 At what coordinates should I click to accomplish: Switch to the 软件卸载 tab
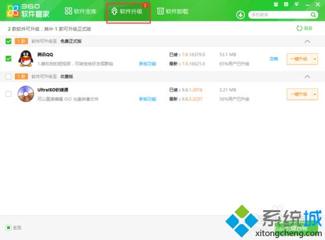(173, 11)
